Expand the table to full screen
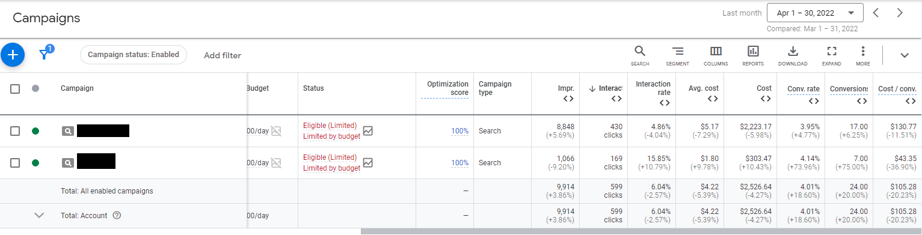 (832, 55)
